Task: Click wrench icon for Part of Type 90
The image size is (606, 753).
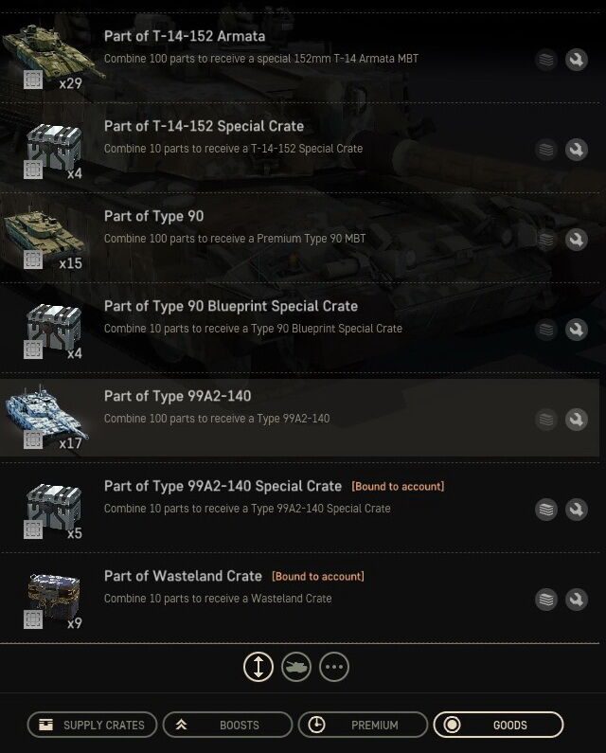Action: [x=577, y=240]
